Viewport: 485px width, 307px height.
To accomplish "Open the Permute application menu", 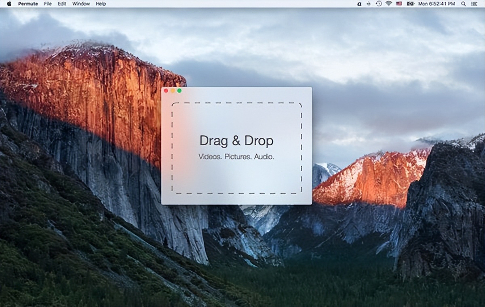I will 28,4.
